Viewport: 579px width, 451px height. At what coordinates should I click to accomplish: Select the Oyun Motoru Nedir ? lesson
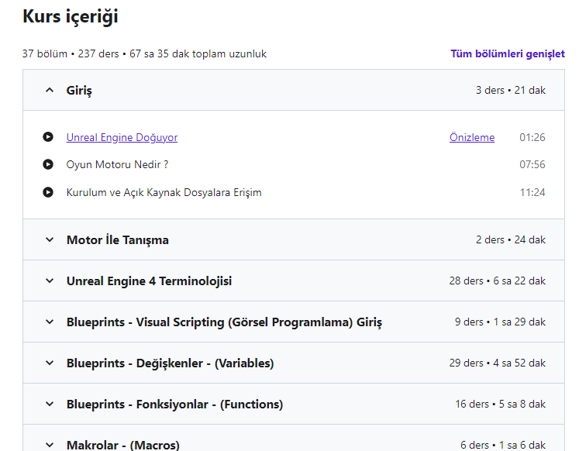point(117,164)
